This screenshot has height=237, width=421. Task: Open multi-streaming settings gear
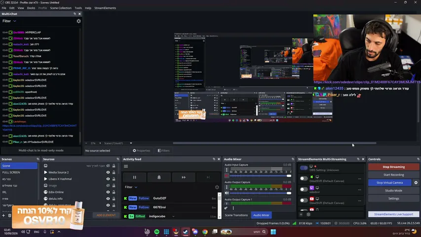click(x=308, y=214)
